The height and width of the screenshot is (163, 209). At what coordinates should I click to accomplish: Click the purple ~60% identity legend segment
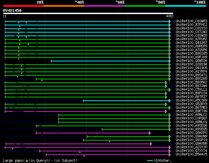tap(104, 6)
